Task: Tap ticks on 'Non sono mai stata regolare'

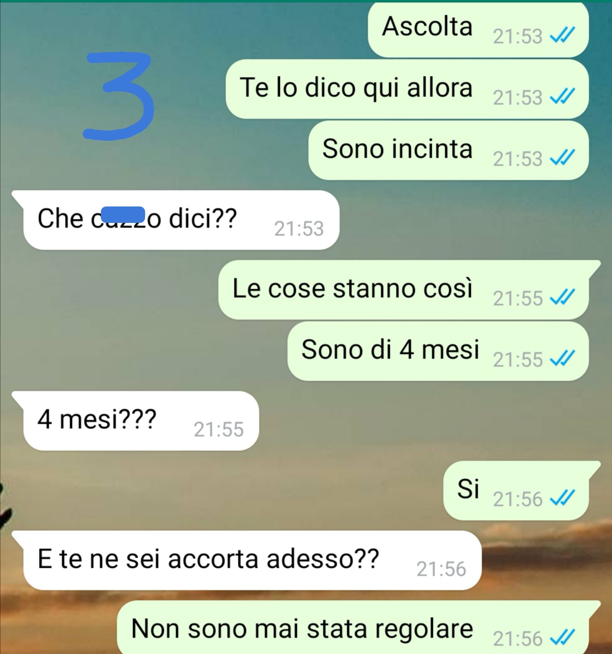Action: click(x=563, y=637)
